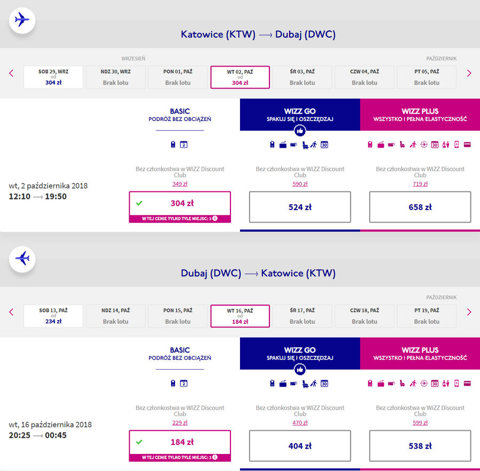Click the calendar '30' icon under outbound WIZZ GO
Image resolution: width=480 pixels, height=471 pixels.
324,145
